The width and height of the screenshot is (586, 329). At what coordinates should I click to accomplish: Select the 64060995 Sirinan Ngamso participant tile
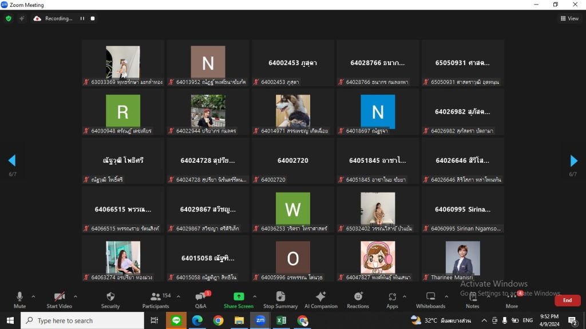point(462,209)
